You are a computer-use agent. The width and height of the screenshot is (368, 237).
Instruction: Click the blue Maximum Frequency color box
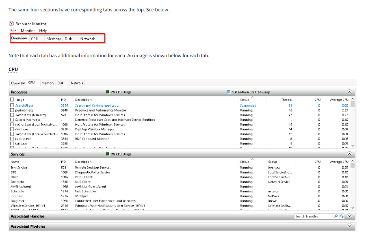229,92
